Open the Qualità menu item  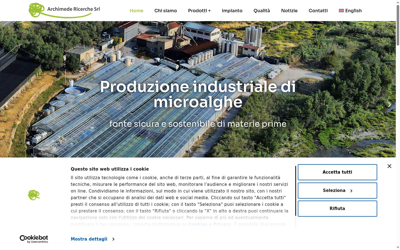[x=262, y=11]
